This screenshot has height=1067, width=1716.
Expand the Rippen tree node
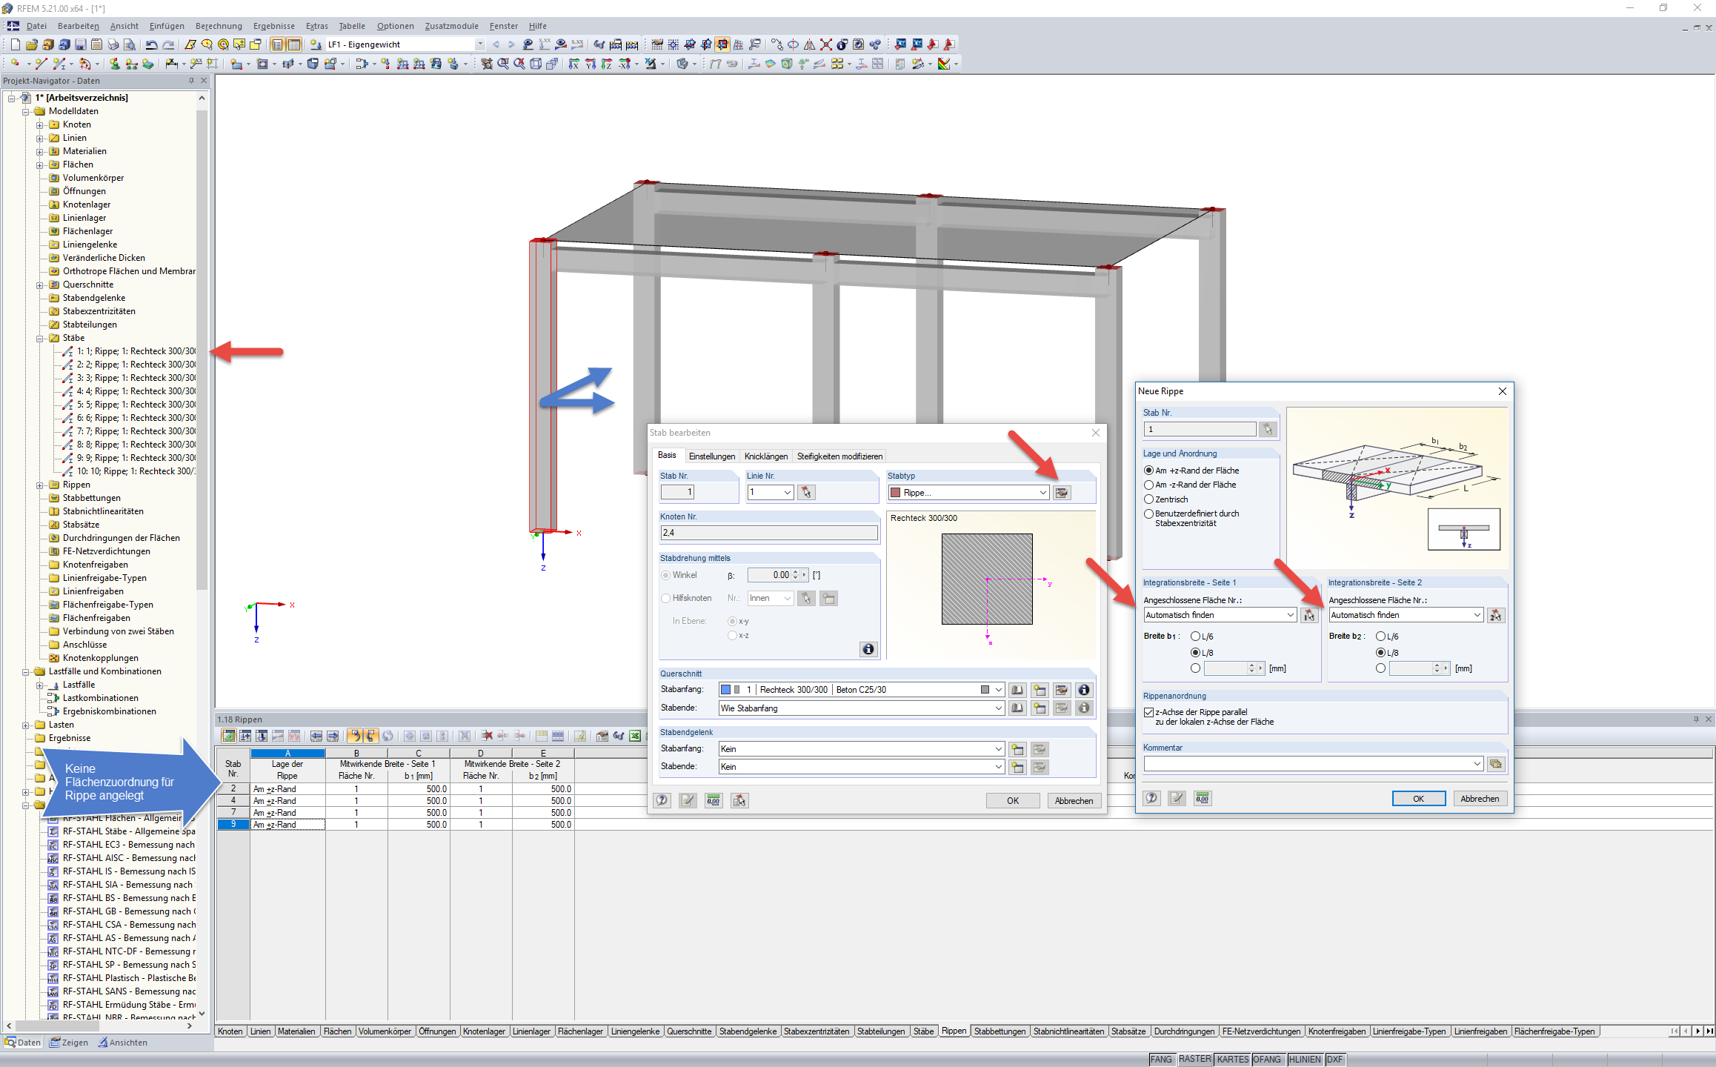click(40, 485)
